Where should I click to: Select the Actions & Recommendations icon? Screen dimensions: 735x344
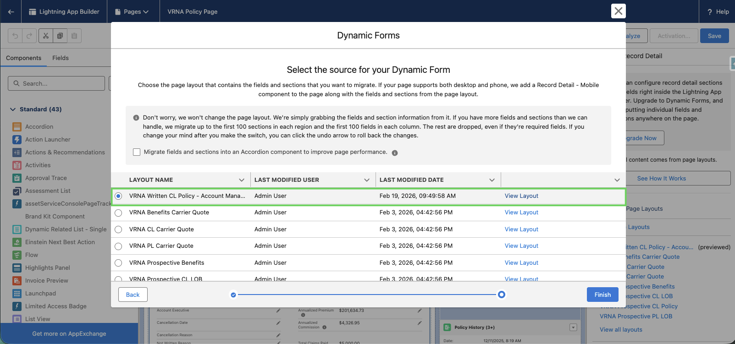(x=17, y=153)
